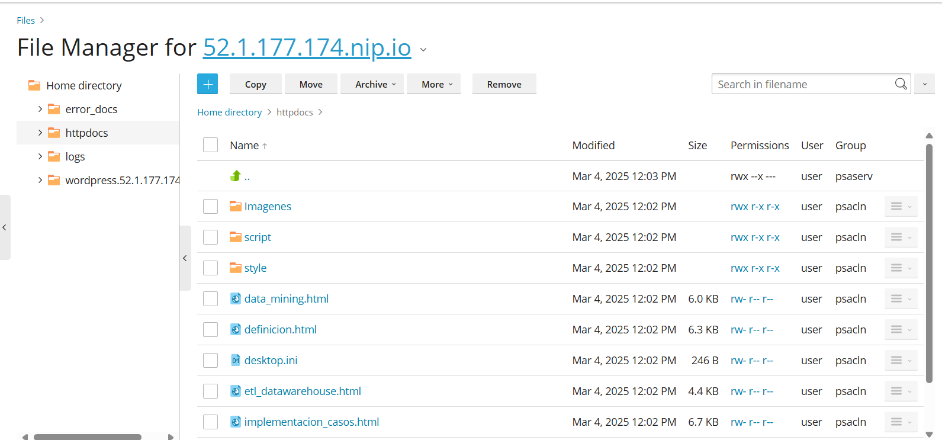Click the httpdocs folder icon in sidebar
This screenshot has width=942, height=440.
[x=54, y=133]
